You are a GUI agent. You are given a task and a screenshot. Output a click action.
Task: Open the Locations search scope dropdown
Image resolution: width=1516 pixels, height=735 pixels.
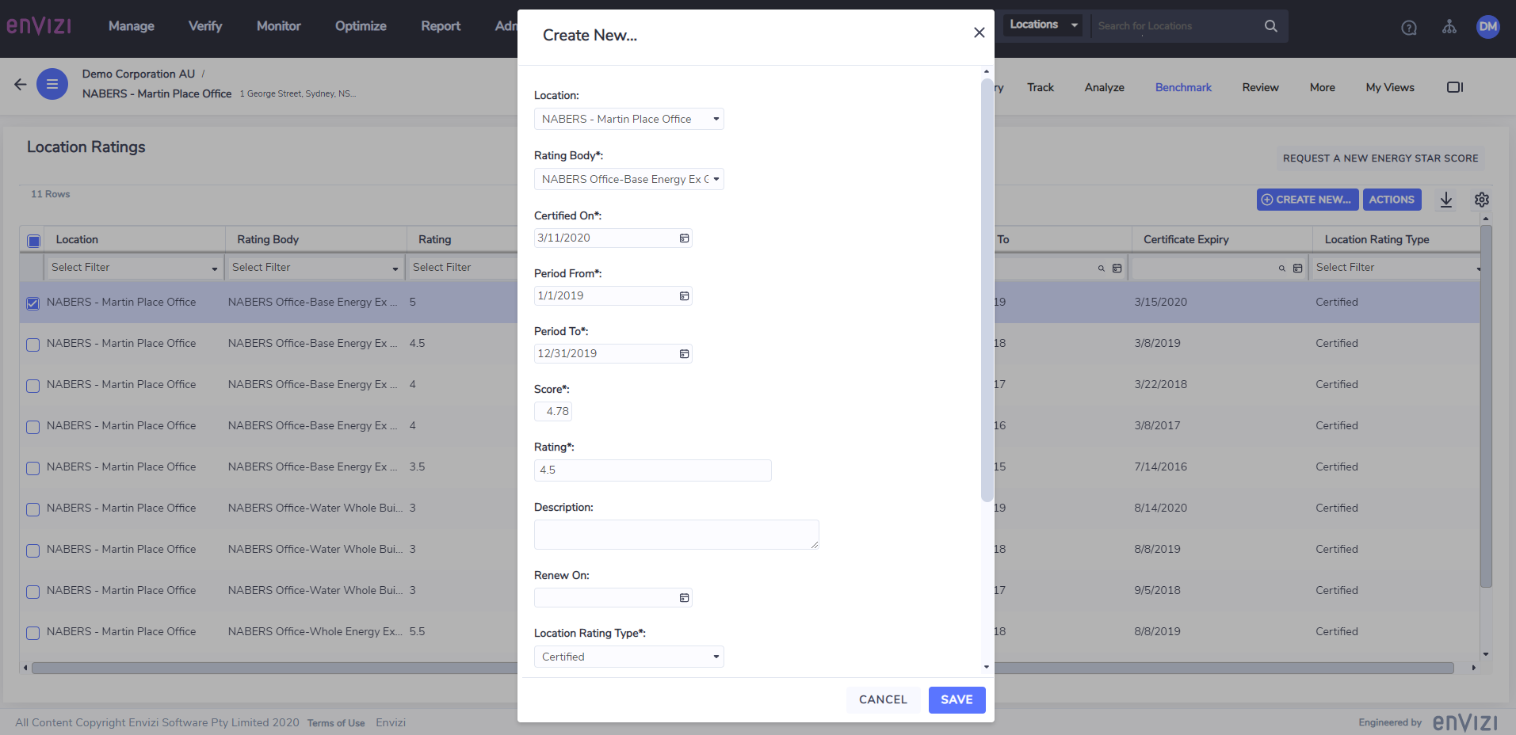coord(1044,25)
